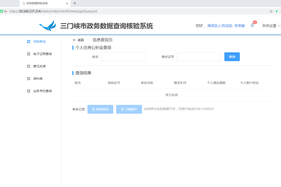Click the hotline text with 0398-2168820

click(x=179, y=109)
